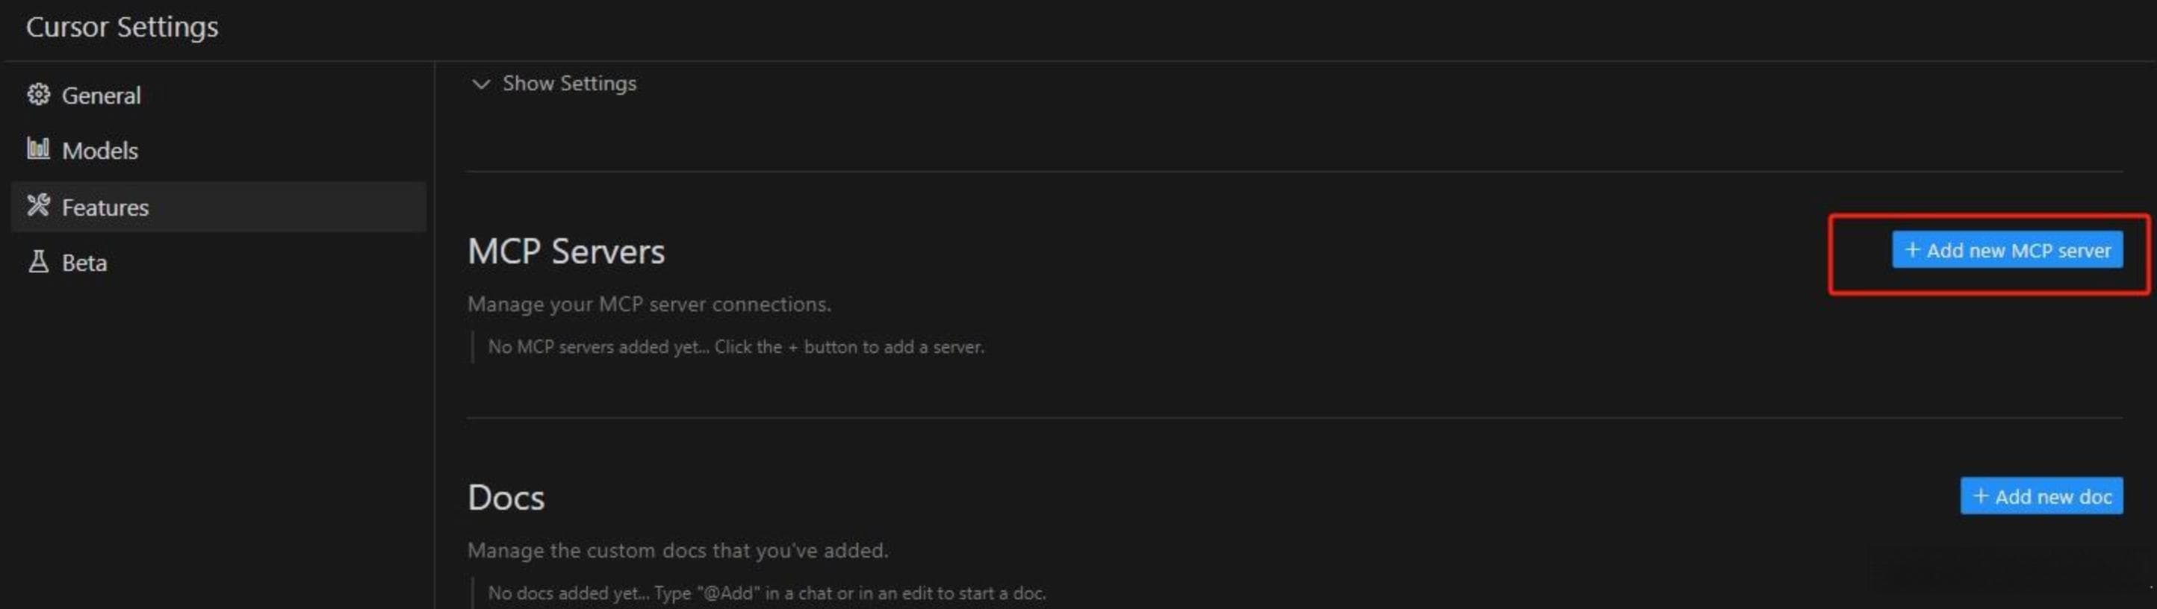Click plus icon on Add new doc

pyautogui.click(x=1980, y=496)
